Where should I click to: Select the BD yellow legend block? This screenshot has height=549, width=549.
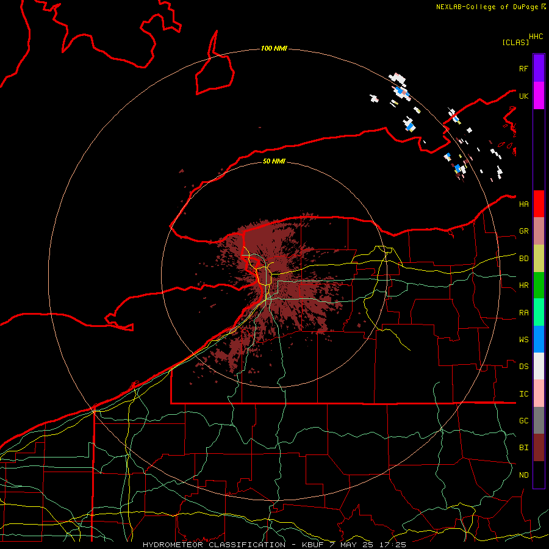[x=539, y=259]
